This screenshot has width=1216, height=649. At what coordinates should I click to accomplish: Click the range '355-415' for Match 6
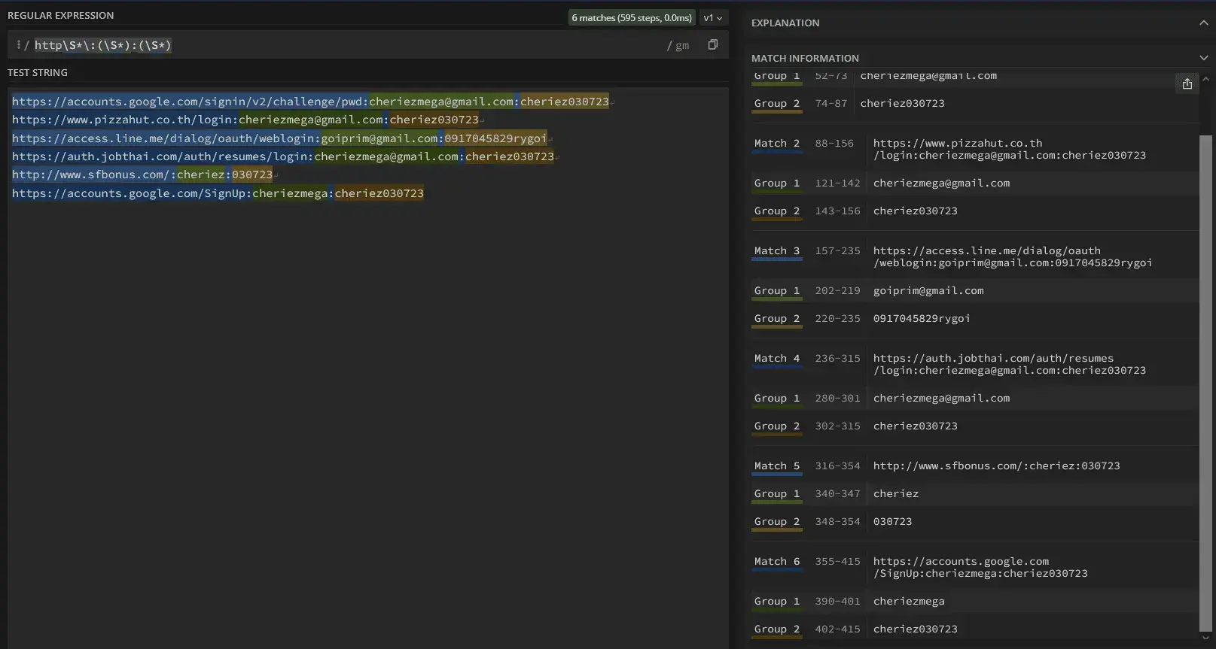click(837, 561)
